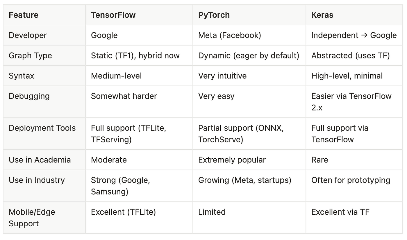Select the Mobile/Edge Support row label
The image size is (407, 240).
[x=44, y=218]
